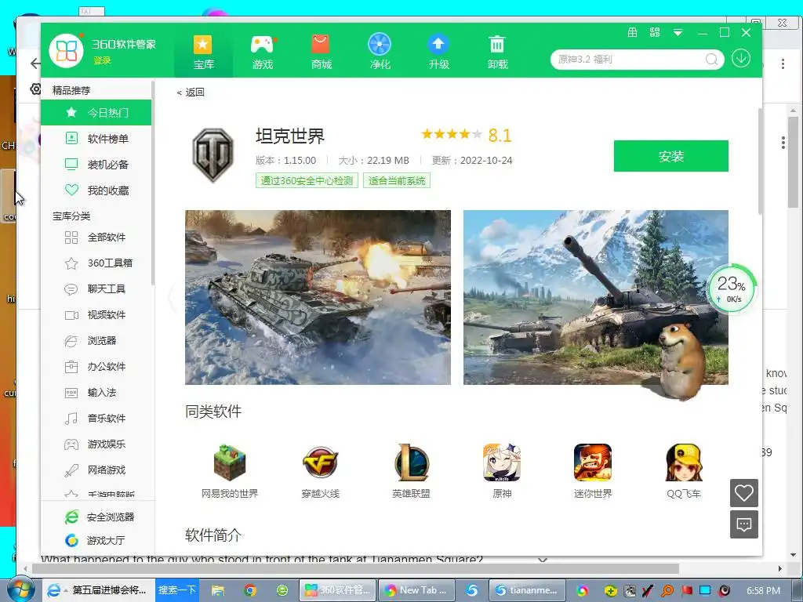Click the search box with 原神3.2 福利
This screenshot has width=803, height=602.
point(630,60)
